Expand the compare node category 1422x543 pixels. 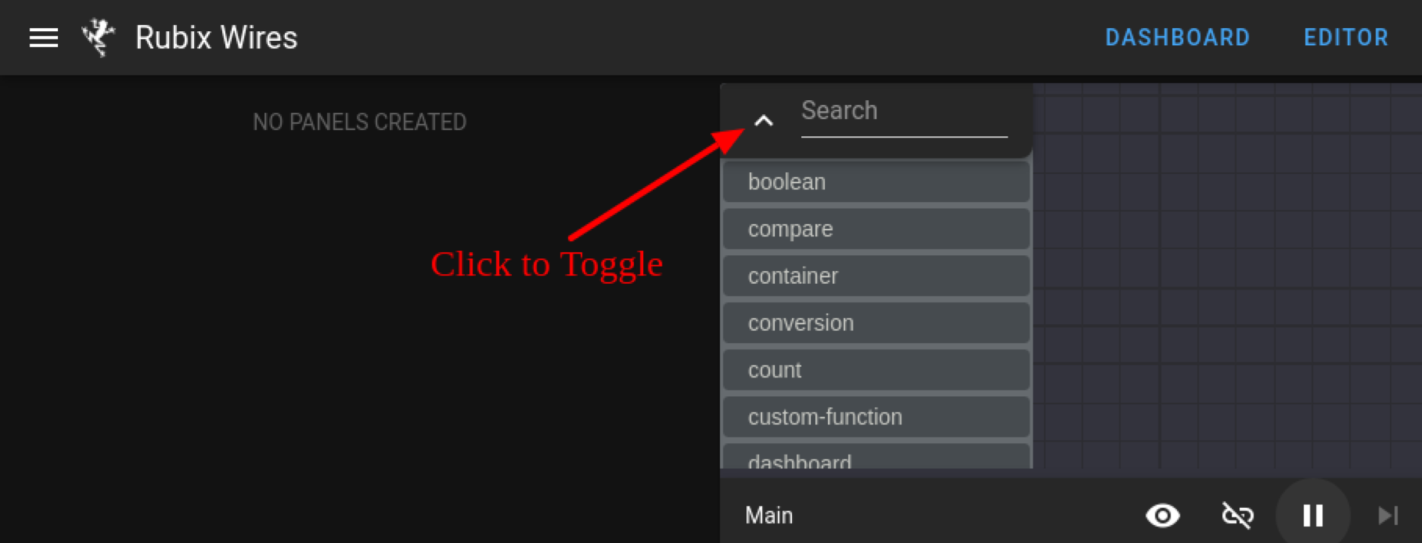(876, 229)
